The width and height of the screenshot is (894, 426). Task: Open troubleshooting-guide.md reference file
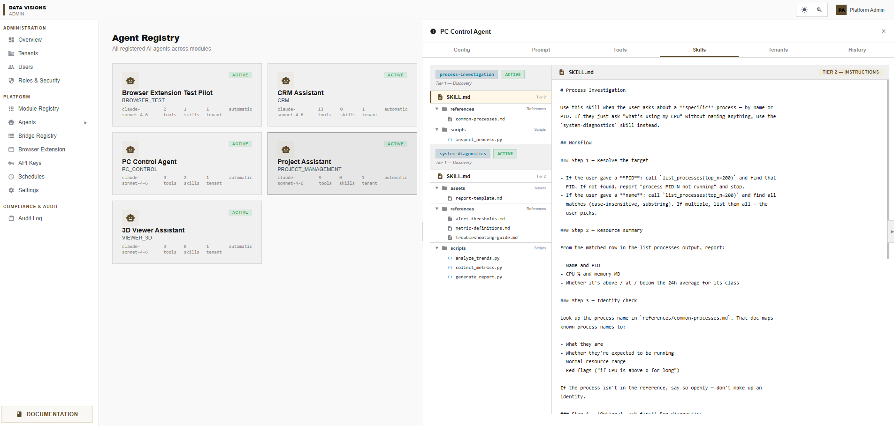(486, 238)
